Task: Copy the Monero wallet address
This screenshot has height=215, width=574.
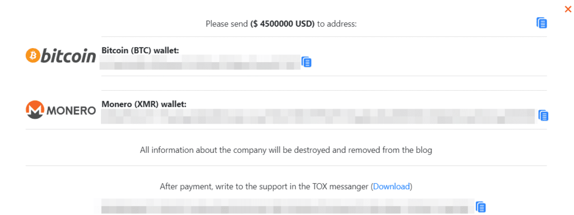Action: pos(544,115)
